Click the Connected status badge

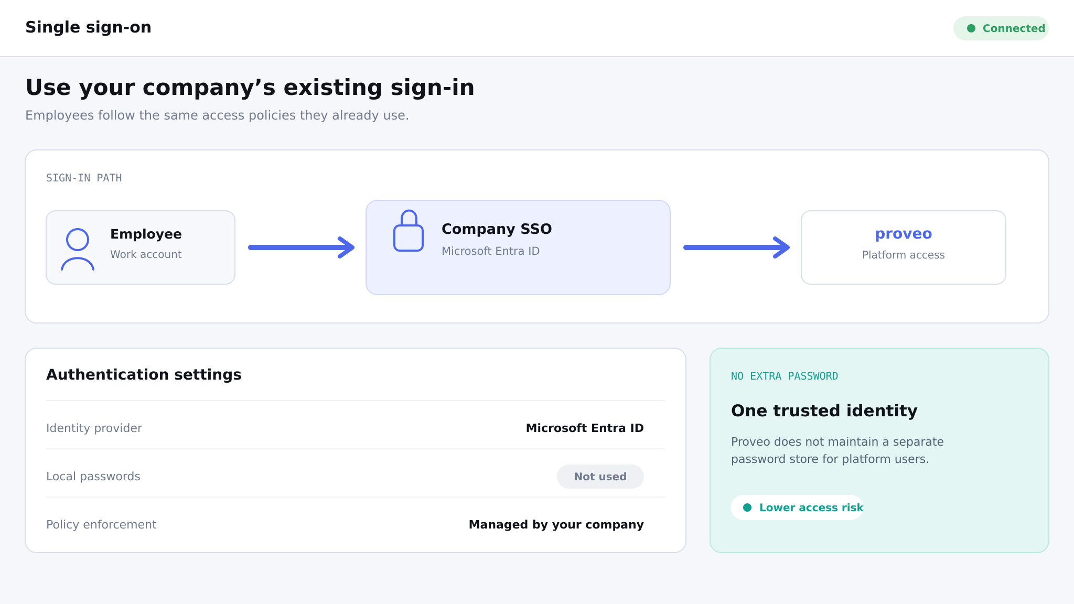(x=1001, y=28)
